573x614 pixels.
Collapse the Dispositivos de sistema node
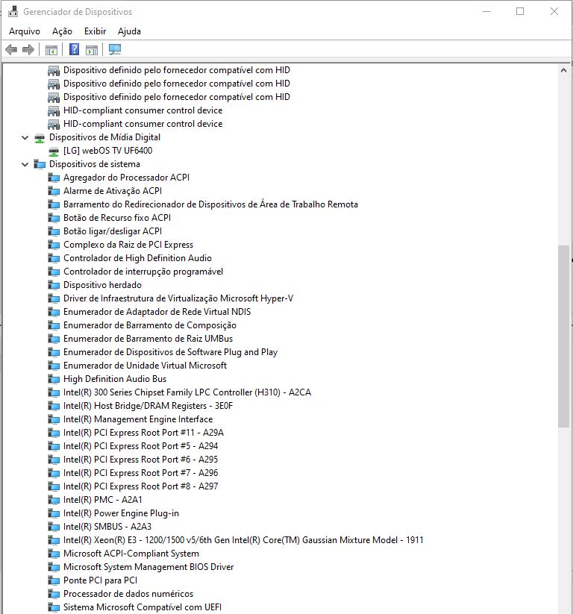tap(25, 164)
